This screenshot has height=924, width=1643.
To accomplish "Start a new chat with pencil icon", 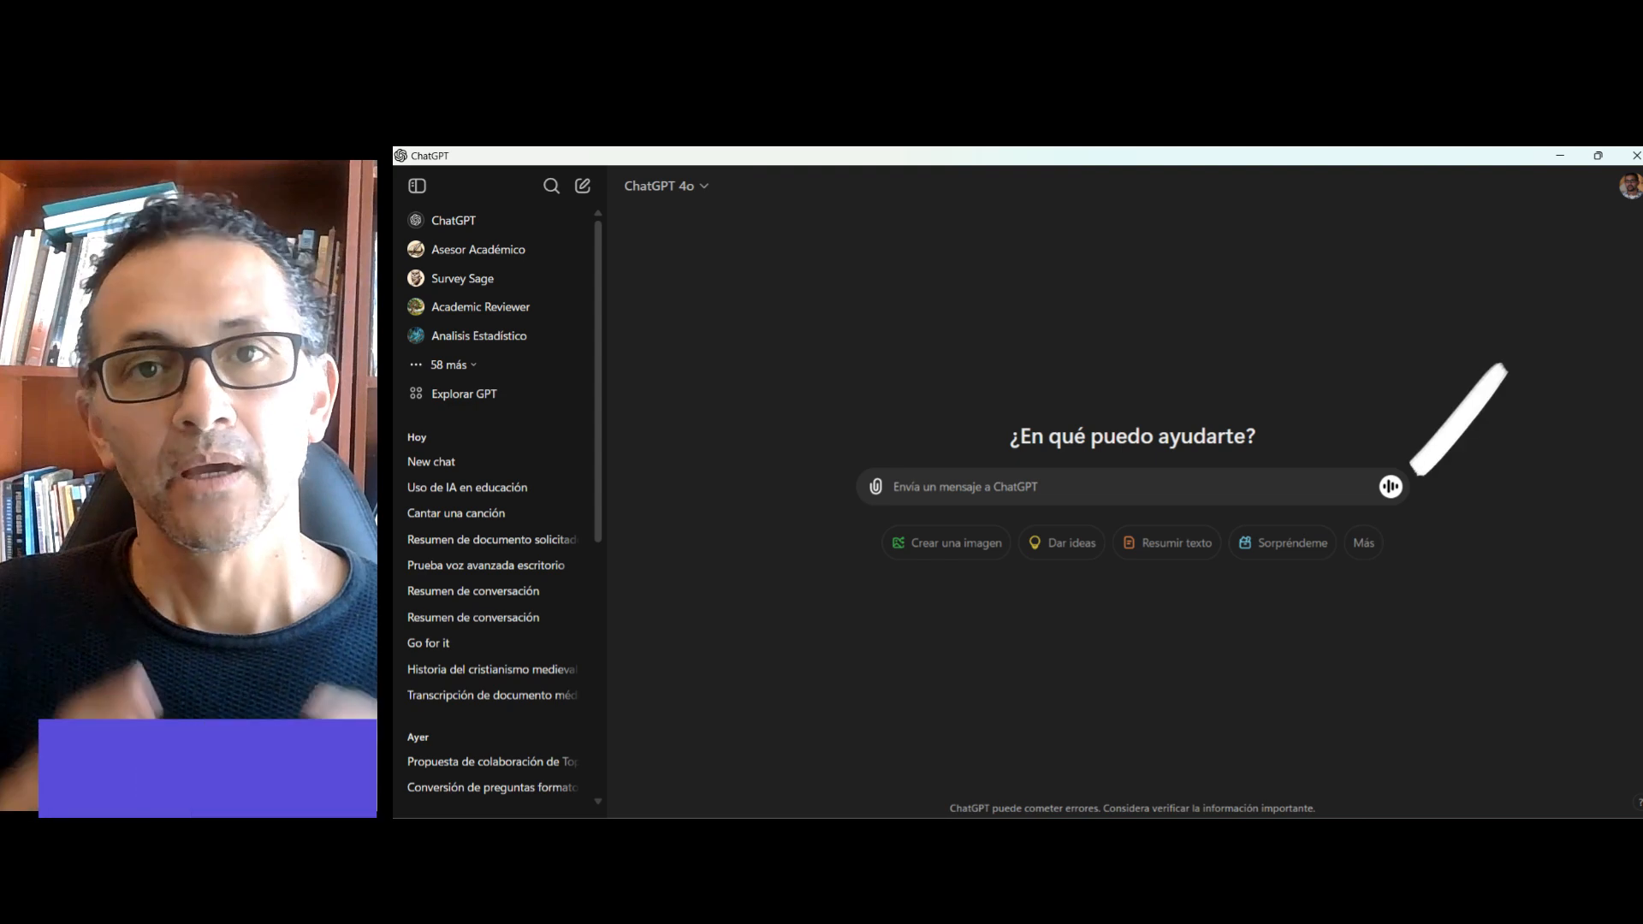I will tap(583, 186).
